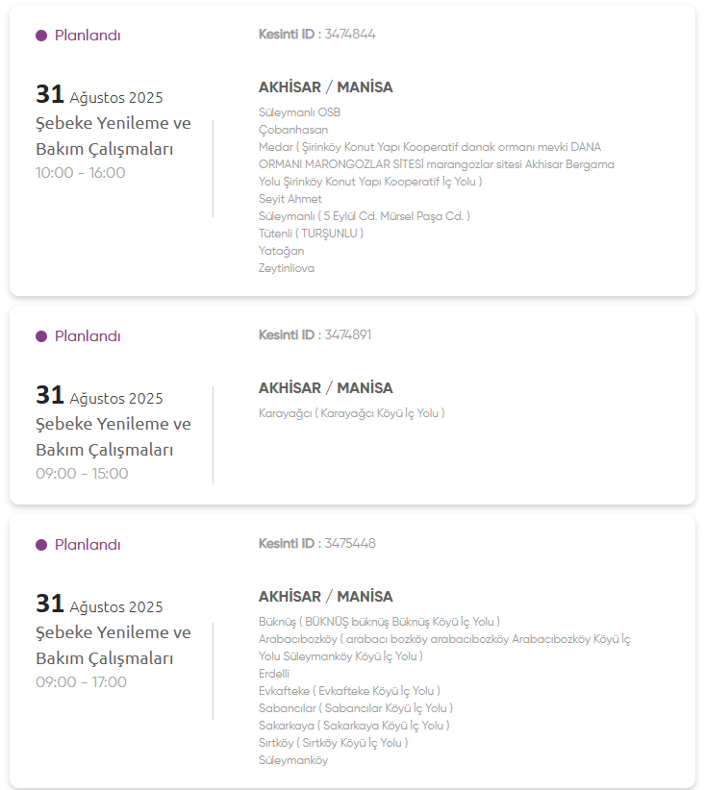Click the Süleymanköy entry in the last card
Image resolution: width=705 pixels, height=790 pixels.
pyautogui.click(x=293, y=760)
